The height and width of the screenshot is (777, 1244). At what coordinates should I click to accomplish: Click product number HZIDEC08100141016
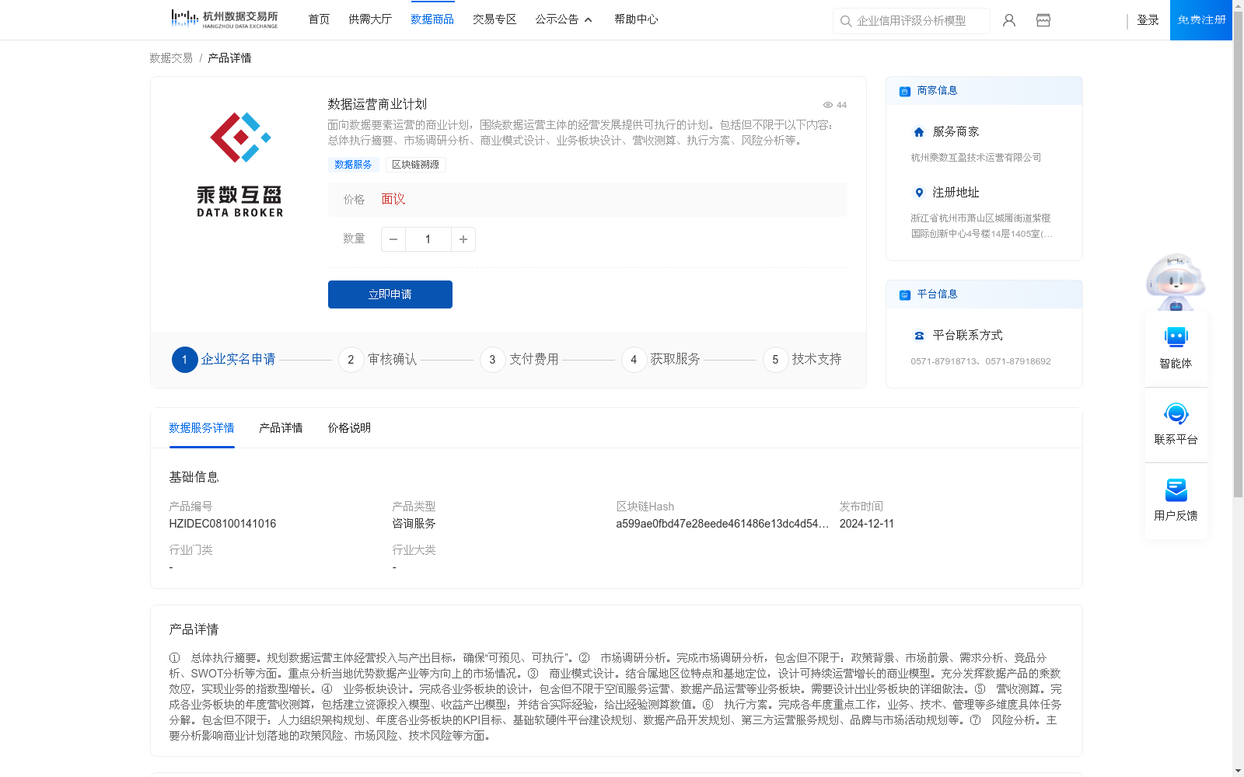[222, 524]
